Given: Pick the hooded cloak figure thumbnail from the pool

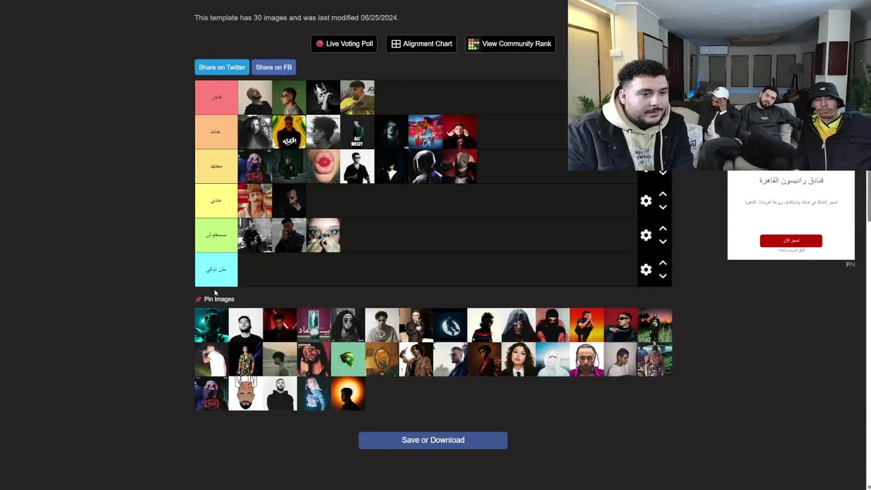Looking at the screenshot, I should [519, 325].
